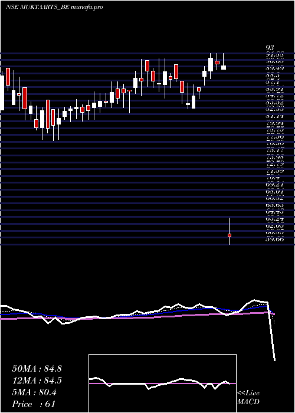The image size is (295, 413).
Task: Click the 62.05 price axis label
Action: [x=275, y=226]
